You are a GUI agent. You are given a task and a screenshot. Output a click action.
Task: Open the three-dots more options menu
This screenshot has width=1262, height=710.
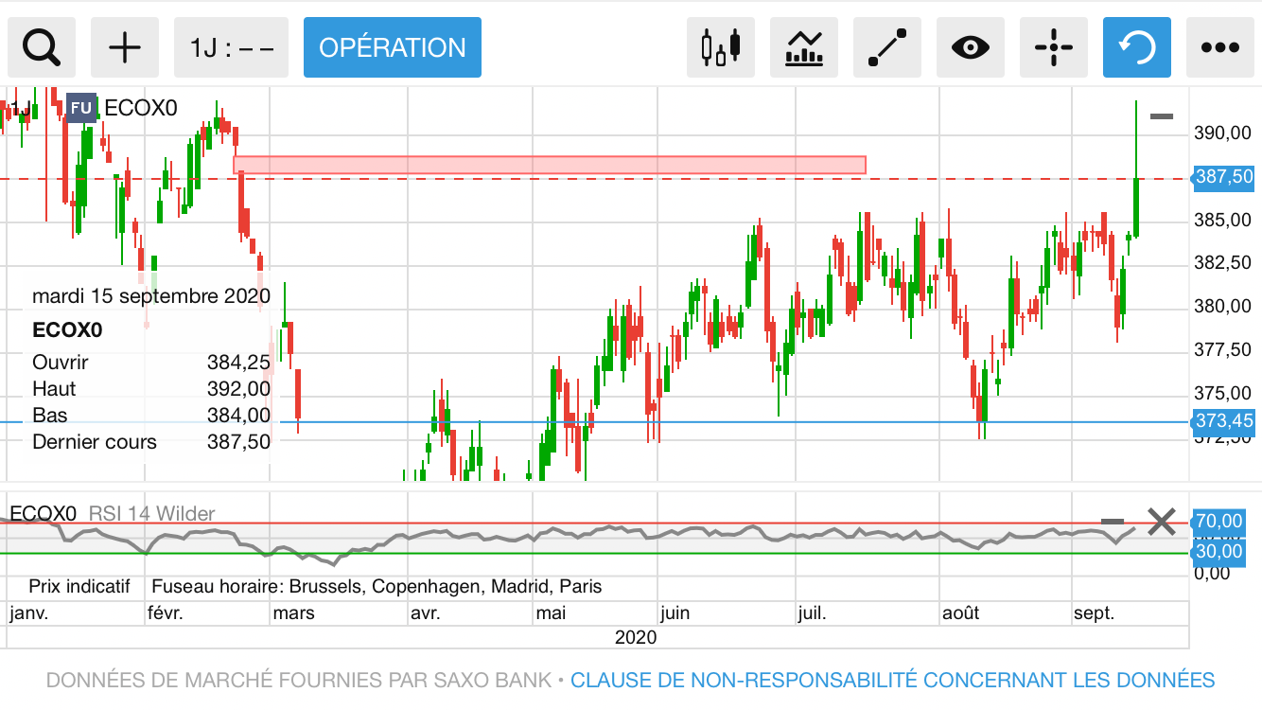(x=1220, y=47)
